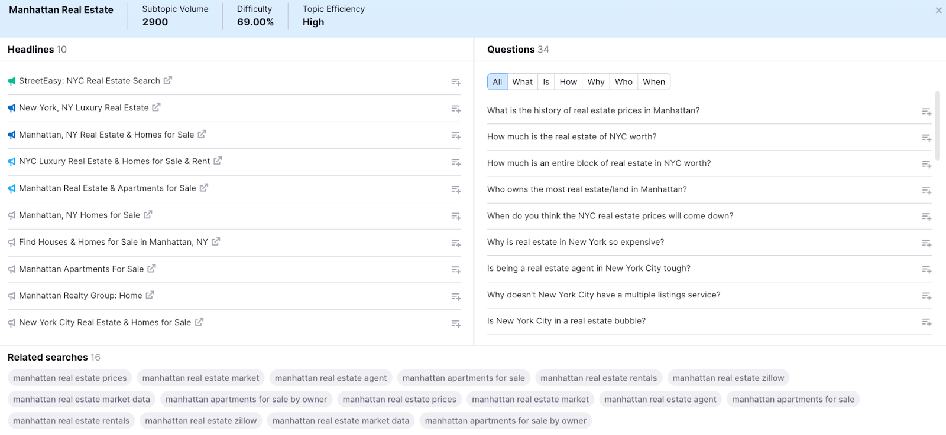Viewport: 946px width, 435px height.
Task: Select the All questions filter
Action: (x=497, y=82)
